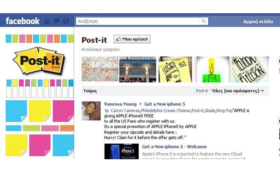
Task: Click the Αναλώσιμα γραφείου category text
Action: pos(101,49)
